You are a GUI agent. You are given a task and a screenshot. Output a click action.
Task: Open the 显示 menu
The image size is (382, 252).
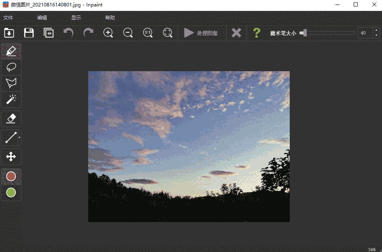pos(77,18)
